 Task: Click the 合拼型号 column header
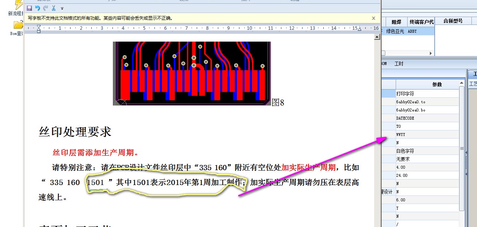453,21
